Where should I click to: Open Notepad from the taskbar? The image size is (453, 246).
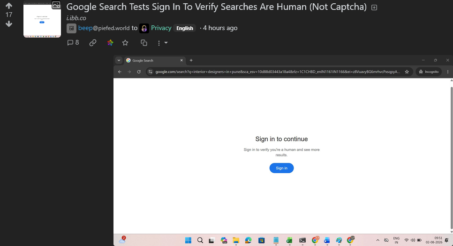[x=276, y=240]
